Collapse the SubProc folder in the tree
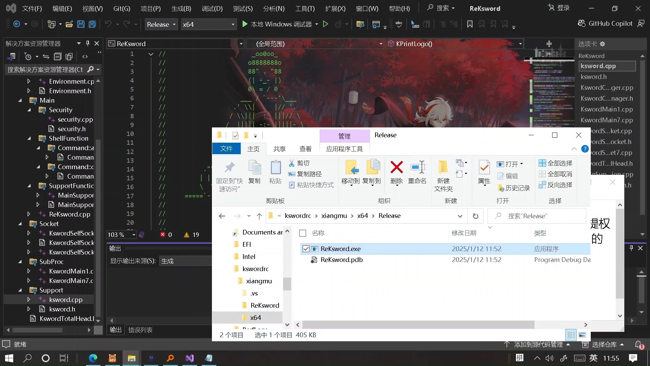This screenshot has width=650, height=366. coord(20,262)
